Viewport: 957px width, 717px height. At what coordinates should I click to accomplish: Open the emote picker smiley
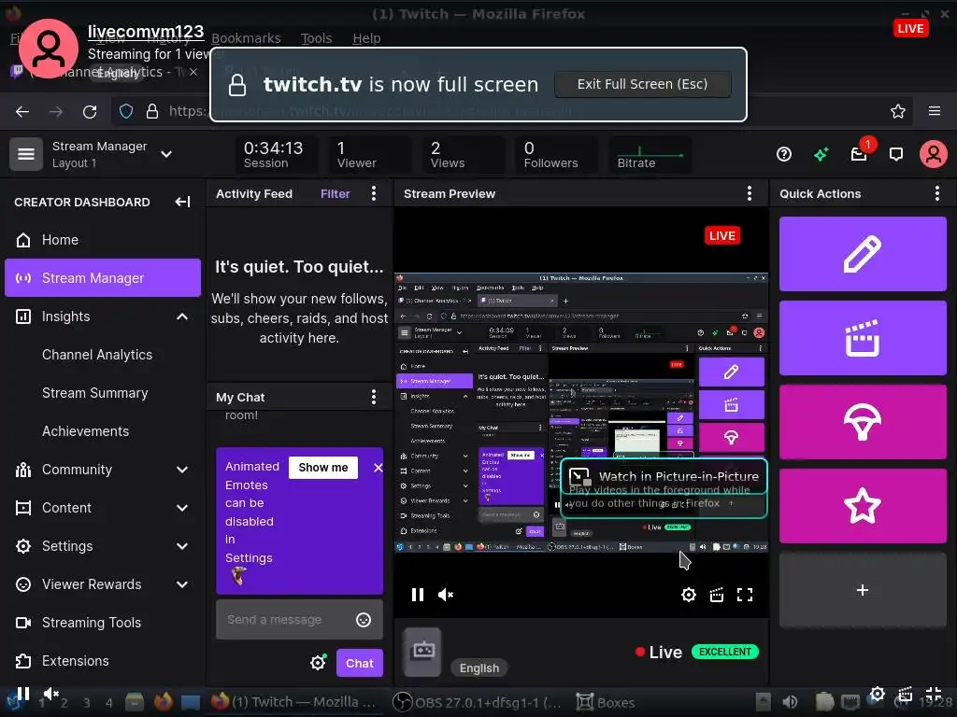tap(364, 620)
